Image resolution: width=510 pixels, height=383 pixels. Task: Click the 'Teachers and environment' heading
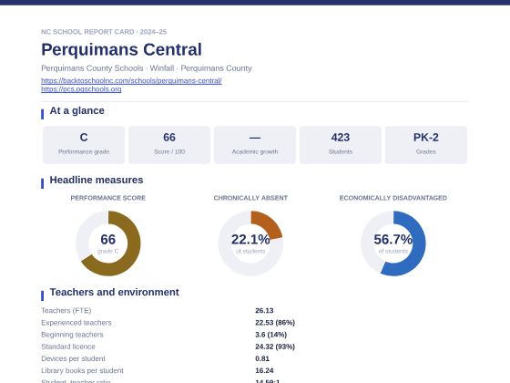pyautogui.click(x=114, y=292)
